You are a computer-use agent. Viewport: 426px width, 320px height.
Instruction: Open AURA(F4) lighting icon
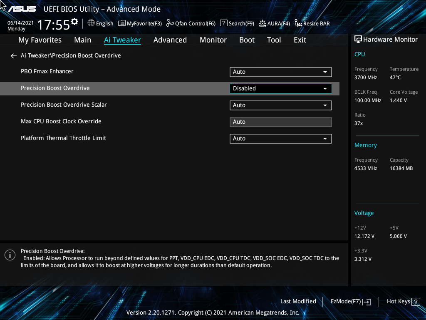(x=263, y=23)
